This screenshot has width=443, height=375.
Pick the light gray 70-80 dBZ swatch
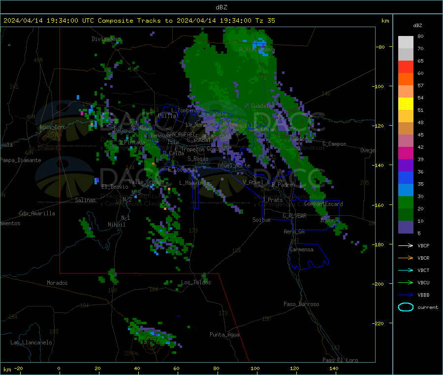[x=406, y=42]
